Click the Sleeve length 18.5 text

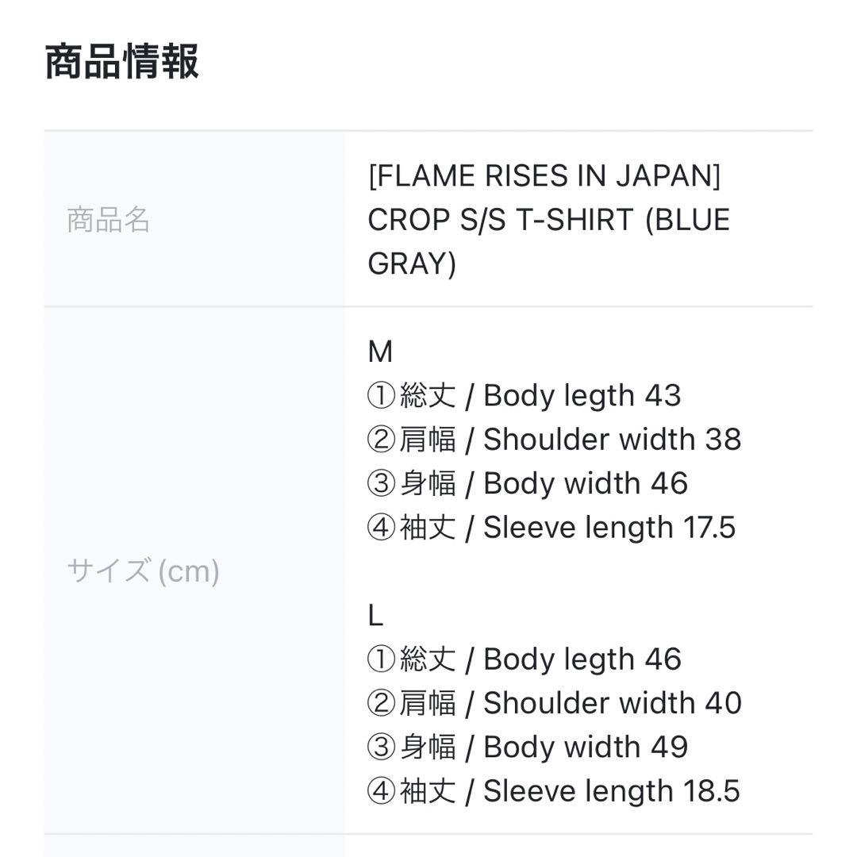[611, 791]
